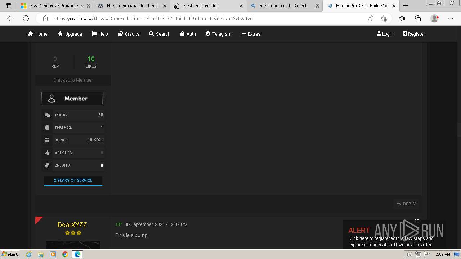Go to Home in site navigation
The height and width of the screenshot is (259, 461).
[37, 34]
